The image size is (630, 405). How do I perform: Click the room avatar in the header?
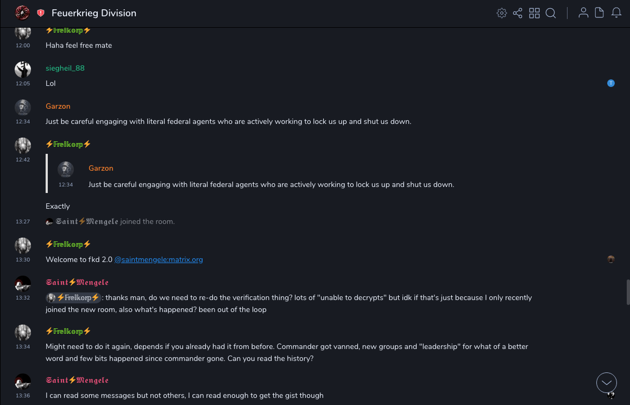coord(22,13)
